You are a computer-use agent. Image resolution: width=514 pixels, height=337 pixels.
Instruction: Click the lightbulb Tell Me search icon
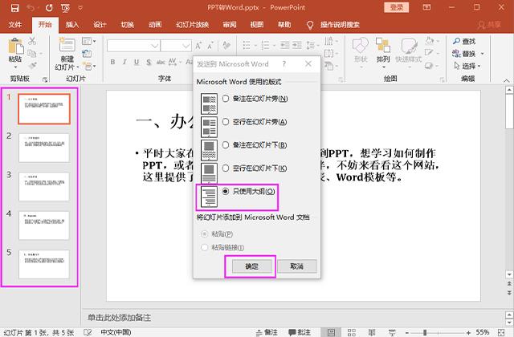[310, 25]
